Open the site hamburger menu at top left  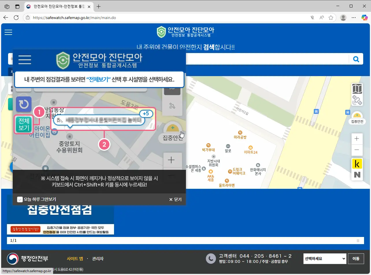8,32
